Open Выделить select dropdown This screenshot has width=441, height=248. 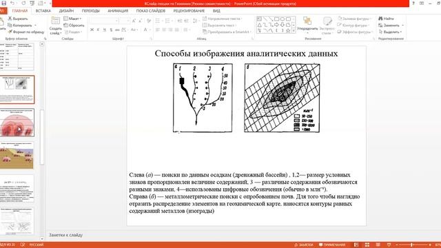pyautogui.click(x=391, y=32)
